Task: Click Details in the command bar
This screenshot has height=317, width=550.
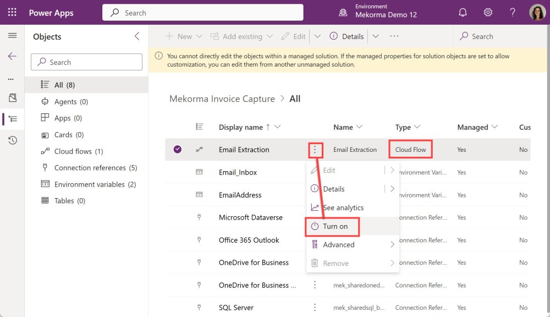Action: [x=346, y=36]
